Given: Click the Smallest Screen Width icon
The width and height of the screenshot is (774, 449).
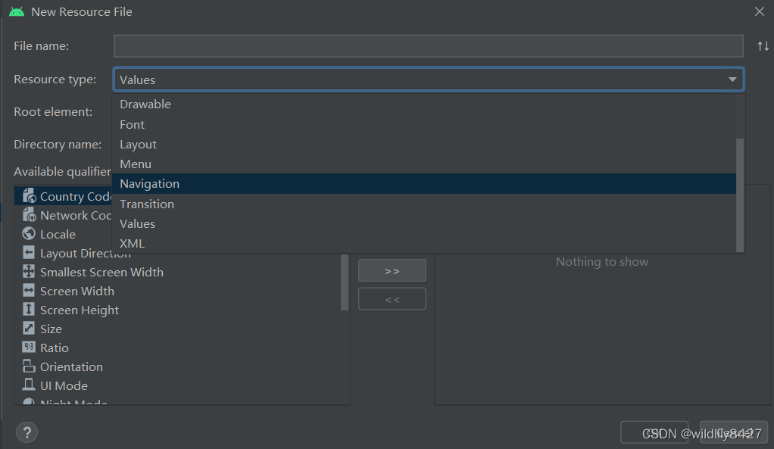Looking at the screenshot, I should point(29,272).
